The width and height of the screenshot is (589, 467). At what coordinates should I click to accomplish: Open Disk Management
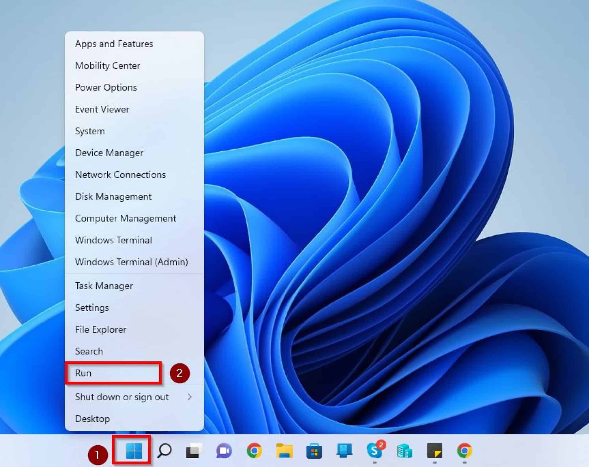[113, 196]
